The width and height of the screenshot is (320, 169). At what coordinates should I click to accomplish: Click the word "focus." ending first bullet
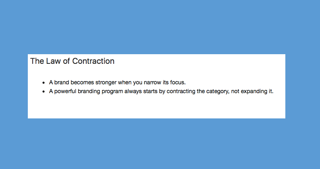click(178, 83)
